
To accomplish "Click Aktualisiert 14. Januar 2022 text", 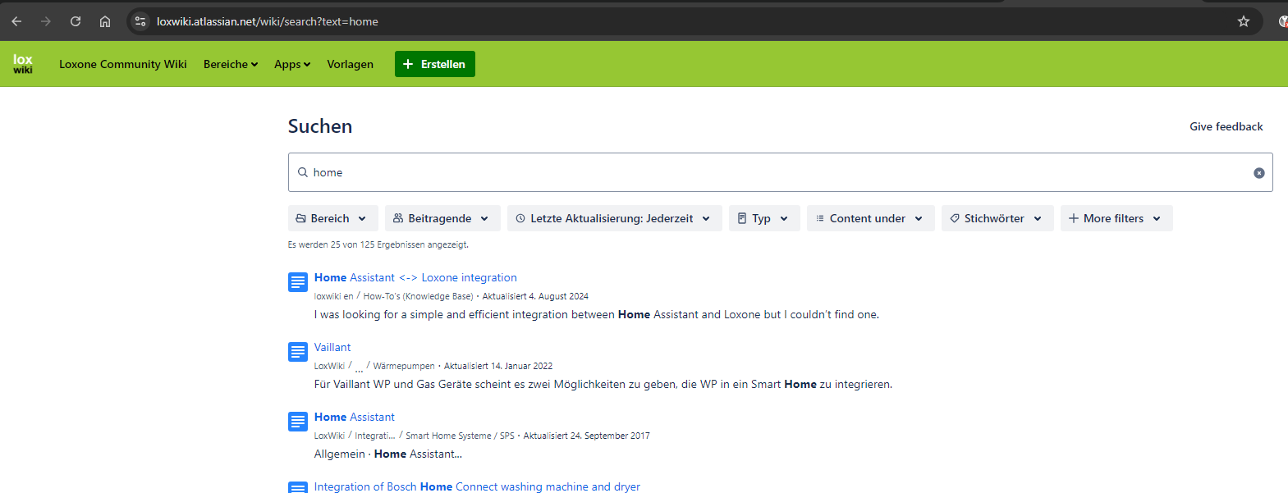I will coord(498,366).
